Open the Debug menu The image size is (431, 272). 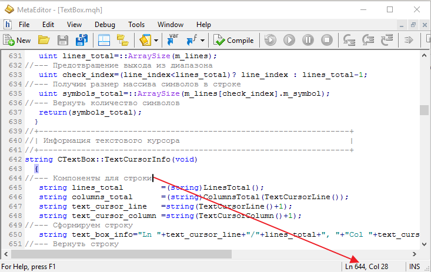click(x=105, y=25)
